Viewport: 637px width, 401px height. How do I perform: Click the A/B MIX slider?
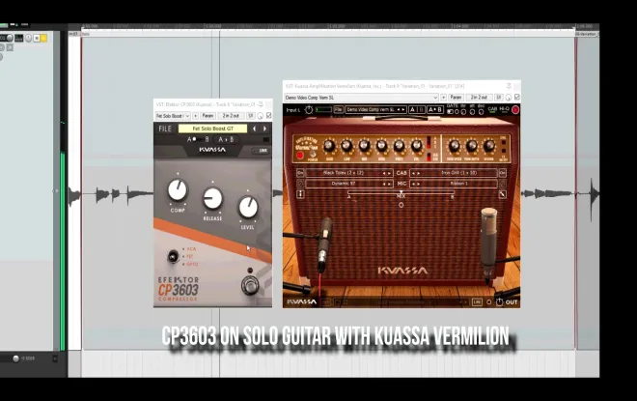point(401,192)
